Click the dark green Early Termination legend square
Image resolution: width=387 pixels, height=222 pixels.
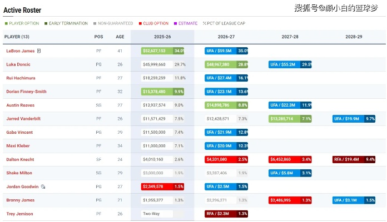coord(46,23)
